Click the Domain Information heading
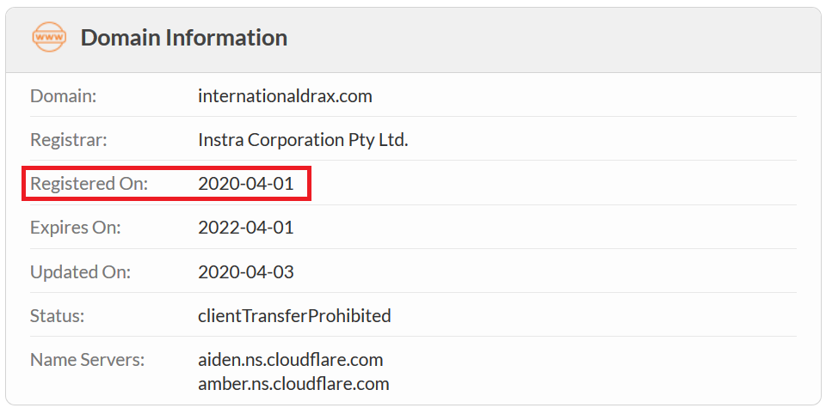The image size is (826, 408). tap(184, 38)
